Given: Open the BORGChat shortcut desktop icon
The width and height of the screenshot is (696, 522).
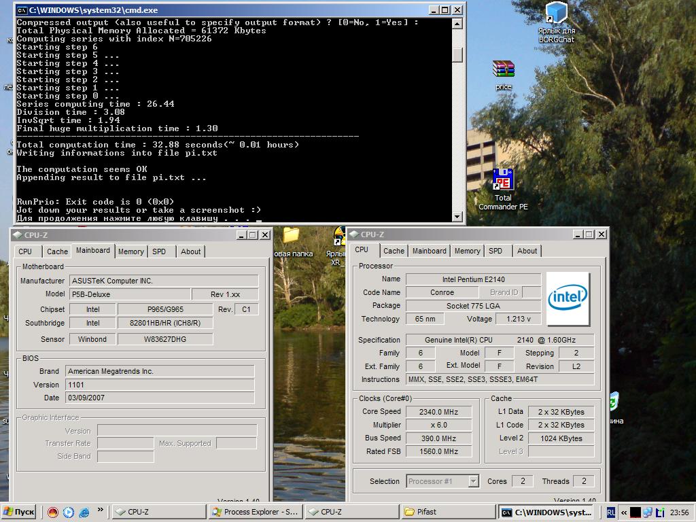Looking at the screenshot, I should click(556, 22).
